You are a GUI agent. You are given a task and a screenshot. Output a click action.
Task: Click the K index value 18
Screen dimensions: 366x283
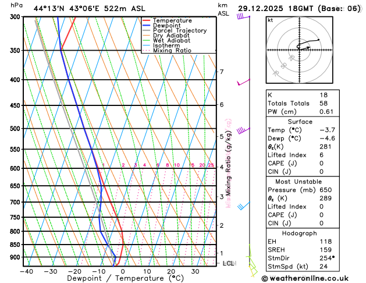point(324,95)
